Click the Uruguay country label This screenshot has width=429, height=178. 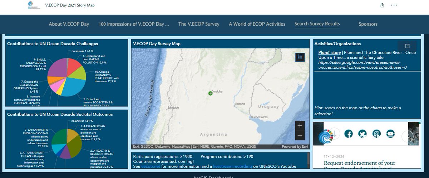[268, 106]
